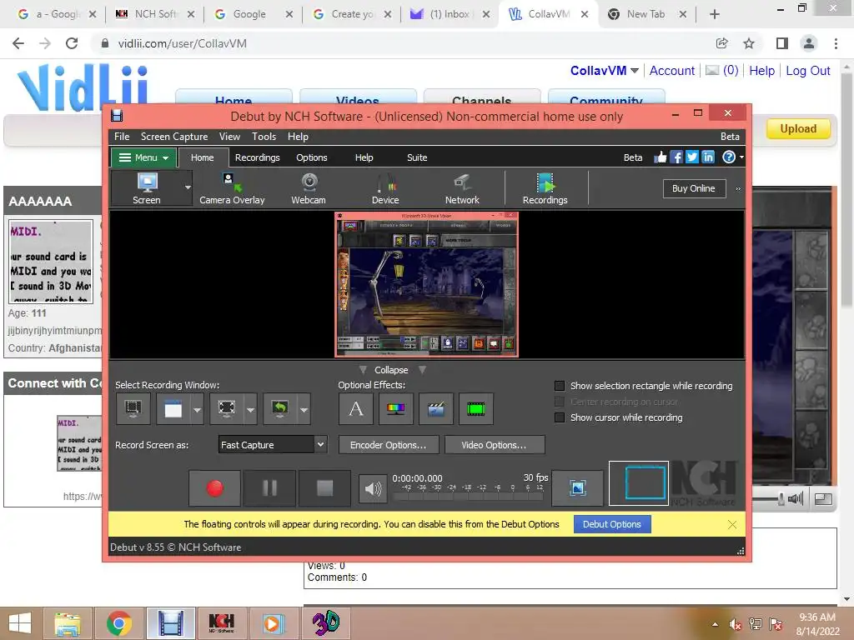Expand the green Menu dropdown
The image size is (854, 640).
click(x=143, y=157)
